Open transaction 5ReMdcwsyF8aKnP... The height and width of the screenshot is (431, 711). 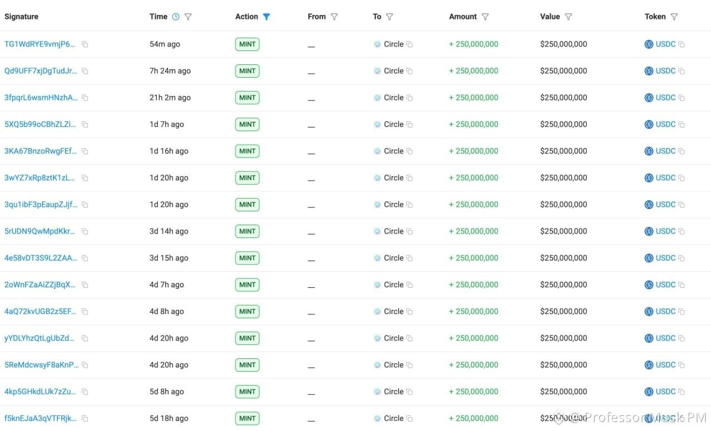(x=42, y=364)
